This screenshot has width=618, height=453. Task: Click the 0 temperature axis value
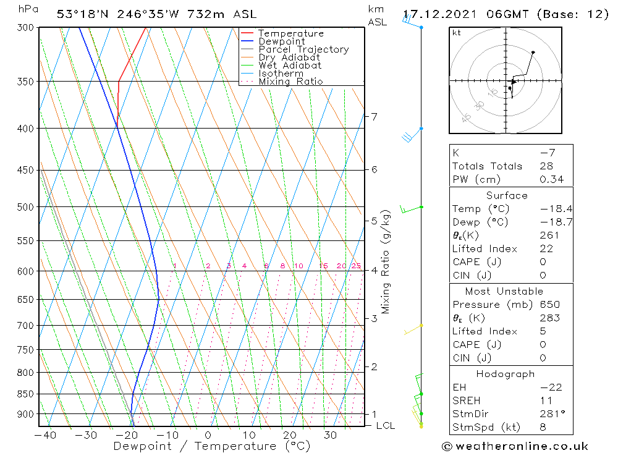208,435
